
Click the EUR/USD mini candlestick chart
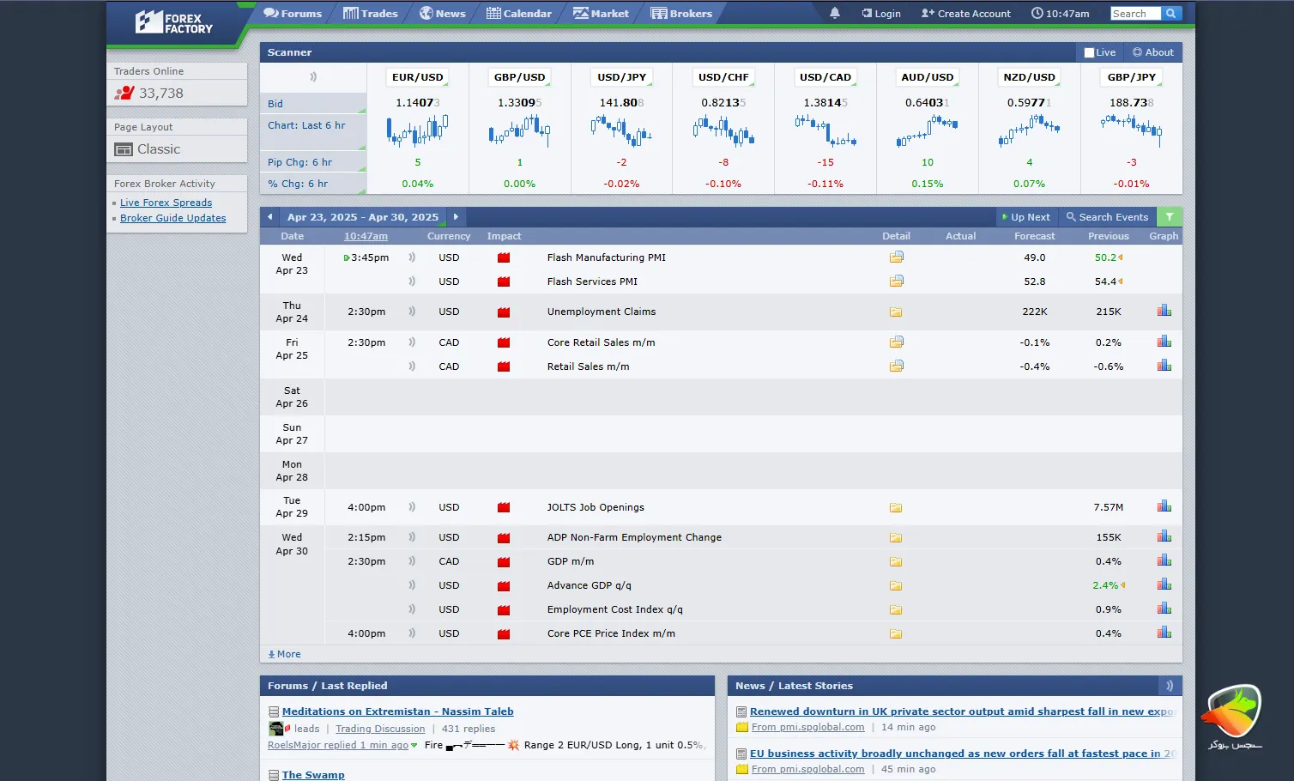tap(417, 131)
